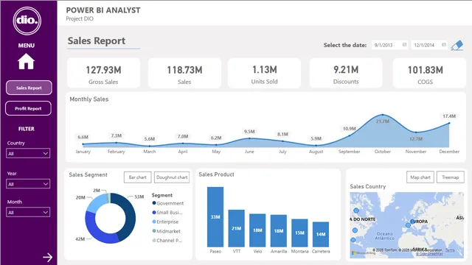Click the Velo 18M bar
Image resolution: width=472 pixels, height=265 pixels.
(x=257, y=230)
